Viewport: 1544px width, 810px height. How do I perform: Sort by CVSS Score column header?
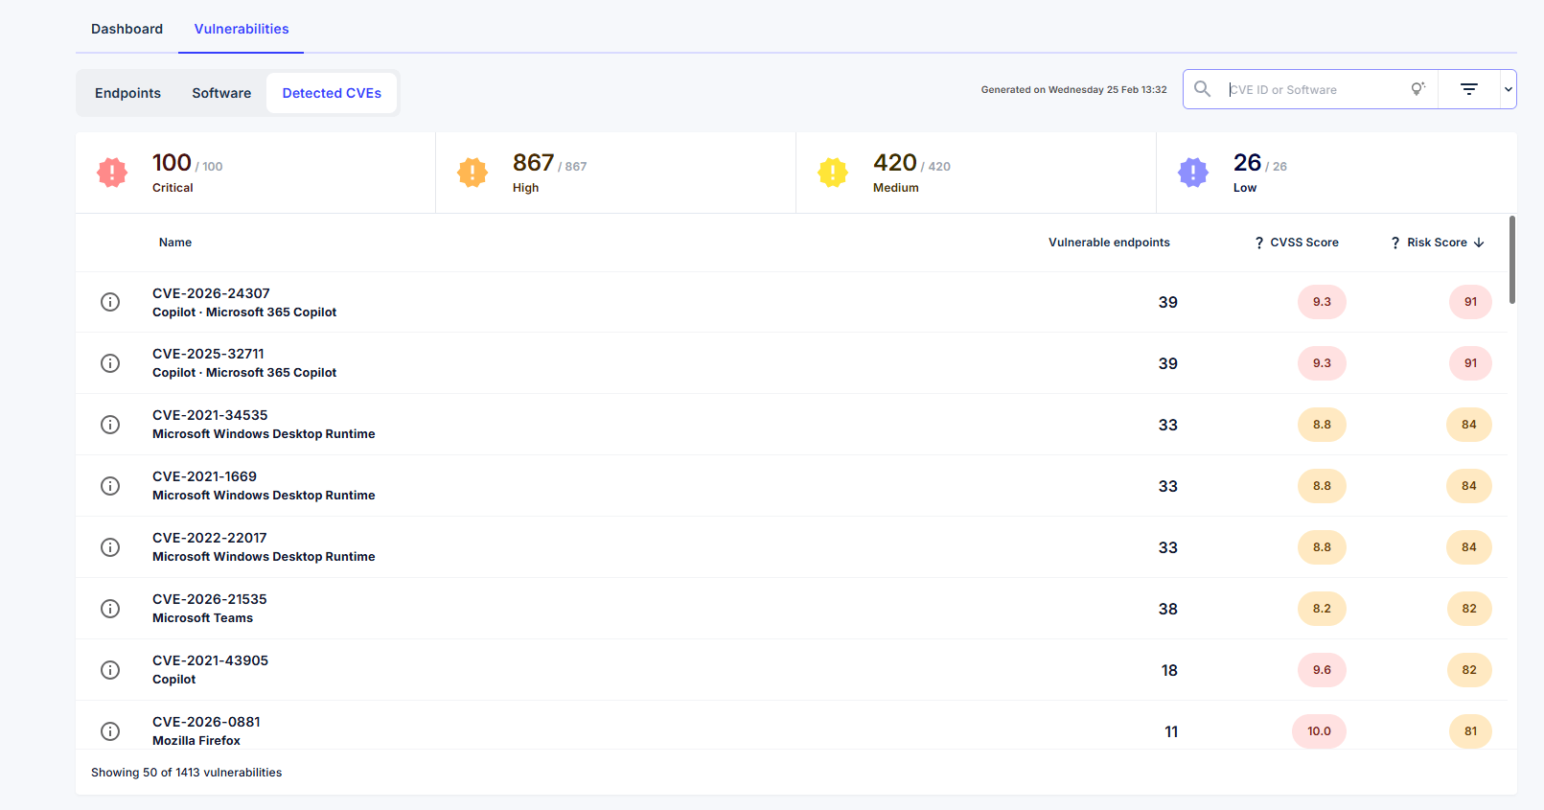(1304, 243)
